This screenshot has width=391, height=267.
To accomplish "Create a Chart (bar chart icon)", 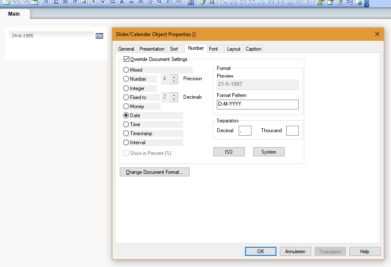I will 84,2.
